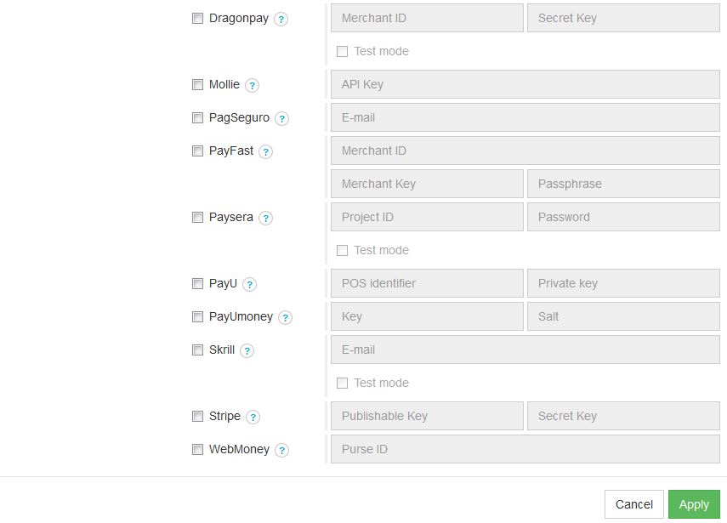Enable the Stripe payment checkbox

pos(197,416)
